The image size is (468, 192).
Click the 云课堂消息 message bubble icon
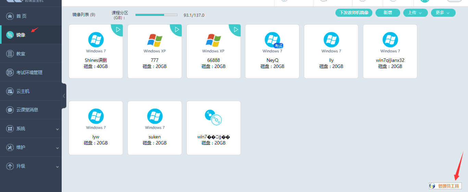tap(10, 110)
